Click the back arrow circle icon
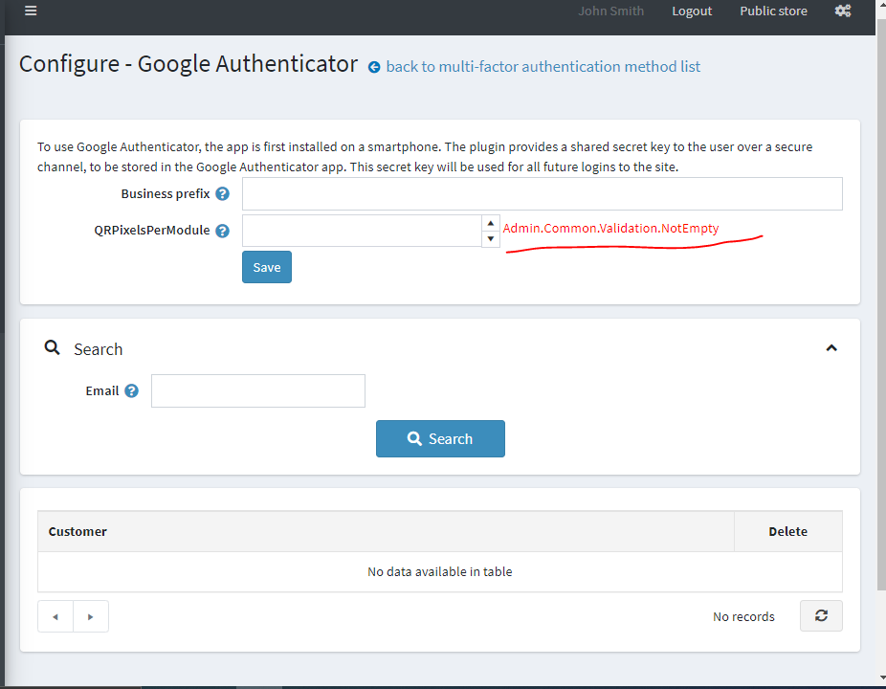Viewport: 886px width, 689px height. click(x=374, y=67)
